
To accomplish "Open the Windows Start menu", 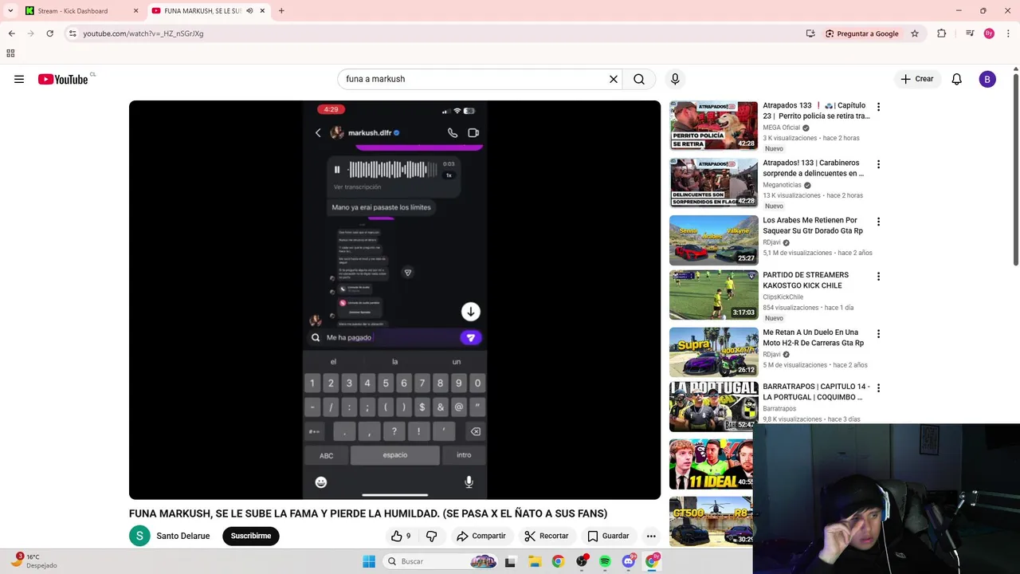I will click(x=369, y=561).
